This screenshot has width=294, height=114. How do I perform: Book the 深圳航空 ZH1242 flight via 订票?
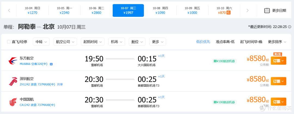278,81
